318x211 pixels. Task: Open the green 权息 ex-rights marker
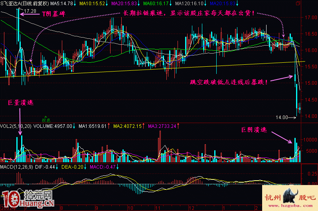(46, 120)
